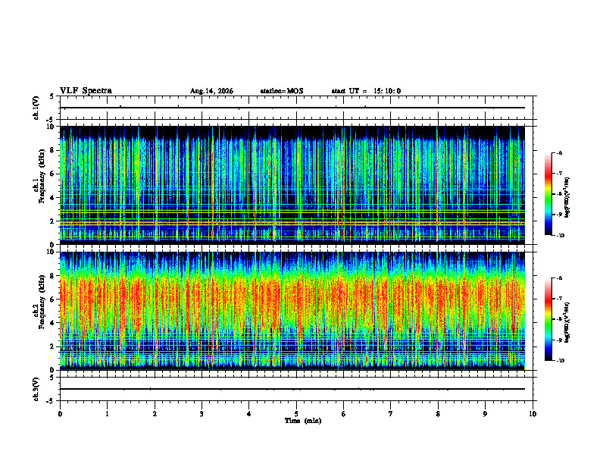
Task: Click the VLF Spectra title text
Action: pyautogui.click(x=86, y=91)
